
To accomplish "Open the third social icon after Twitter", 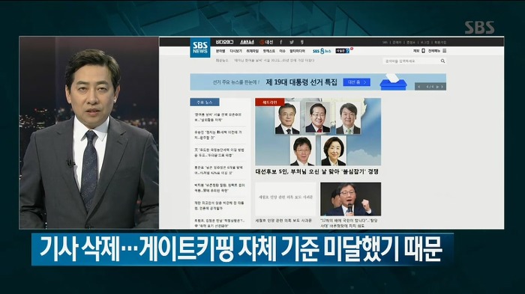I will tap(302, 42).
